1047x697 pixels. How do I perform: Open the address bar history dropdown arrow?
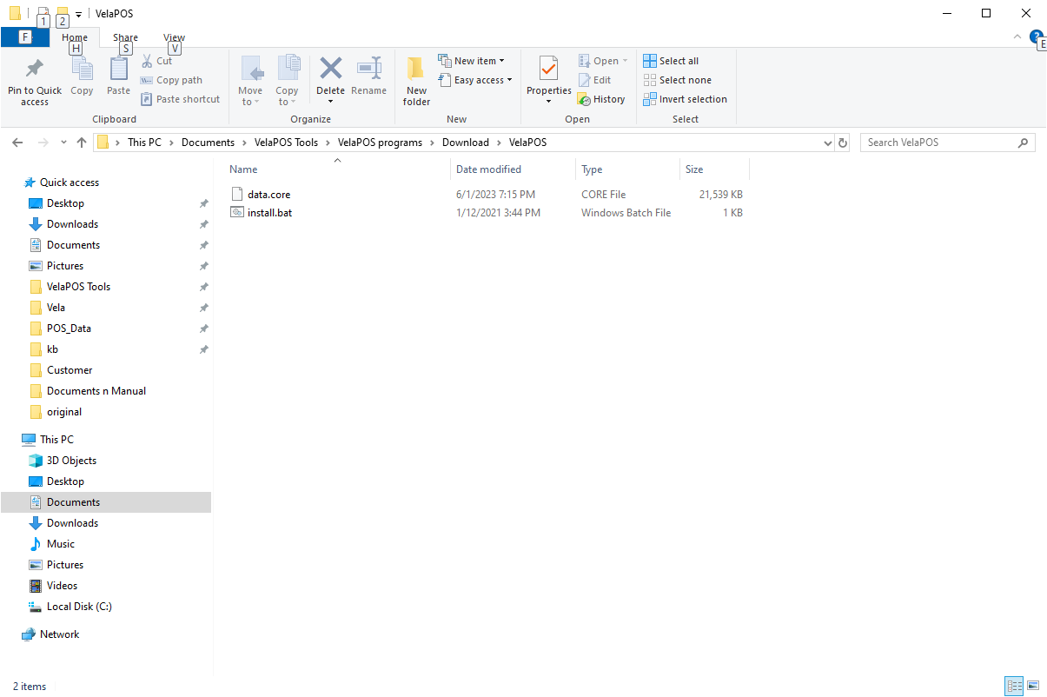[x=826, y=143]
